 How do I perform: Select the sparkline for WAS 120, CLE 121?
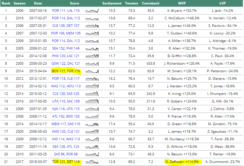click(92, 132)
